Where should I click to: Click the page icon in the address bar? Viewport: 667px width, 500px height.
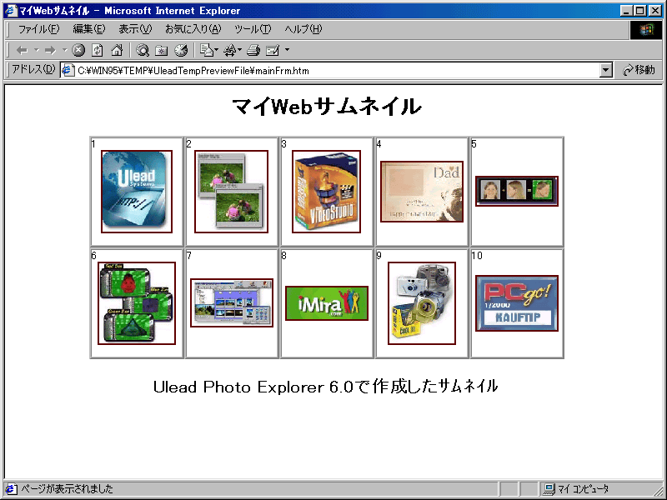(68, 70)
